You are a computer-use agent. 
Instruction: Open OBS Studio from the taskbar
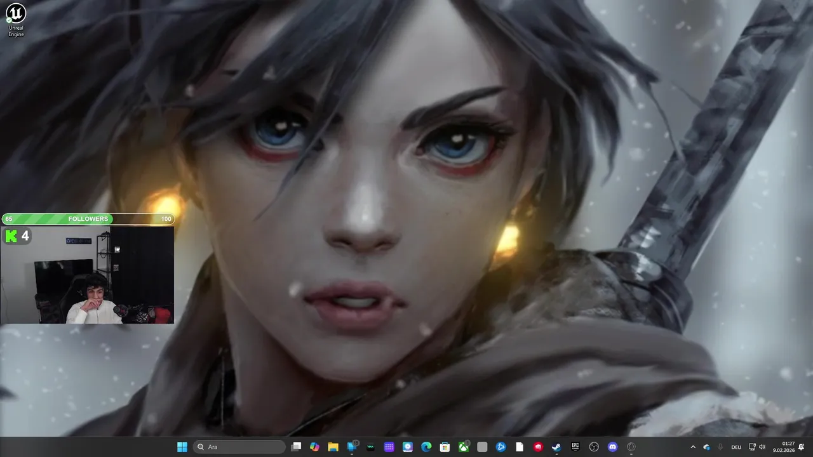click(594, 447)
